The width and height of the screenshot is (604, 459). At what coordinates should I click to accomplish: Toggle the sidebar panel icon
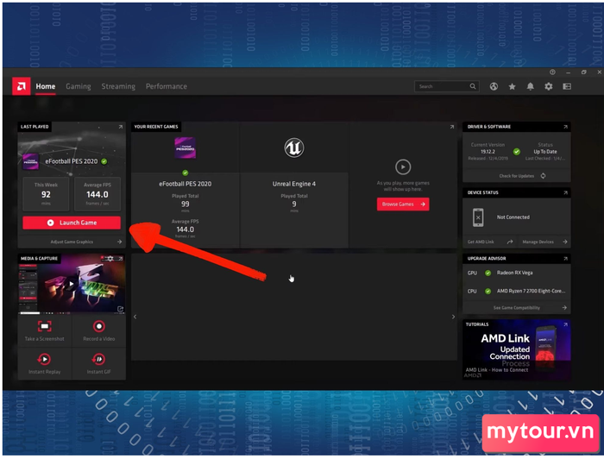(x=567, y=86)
